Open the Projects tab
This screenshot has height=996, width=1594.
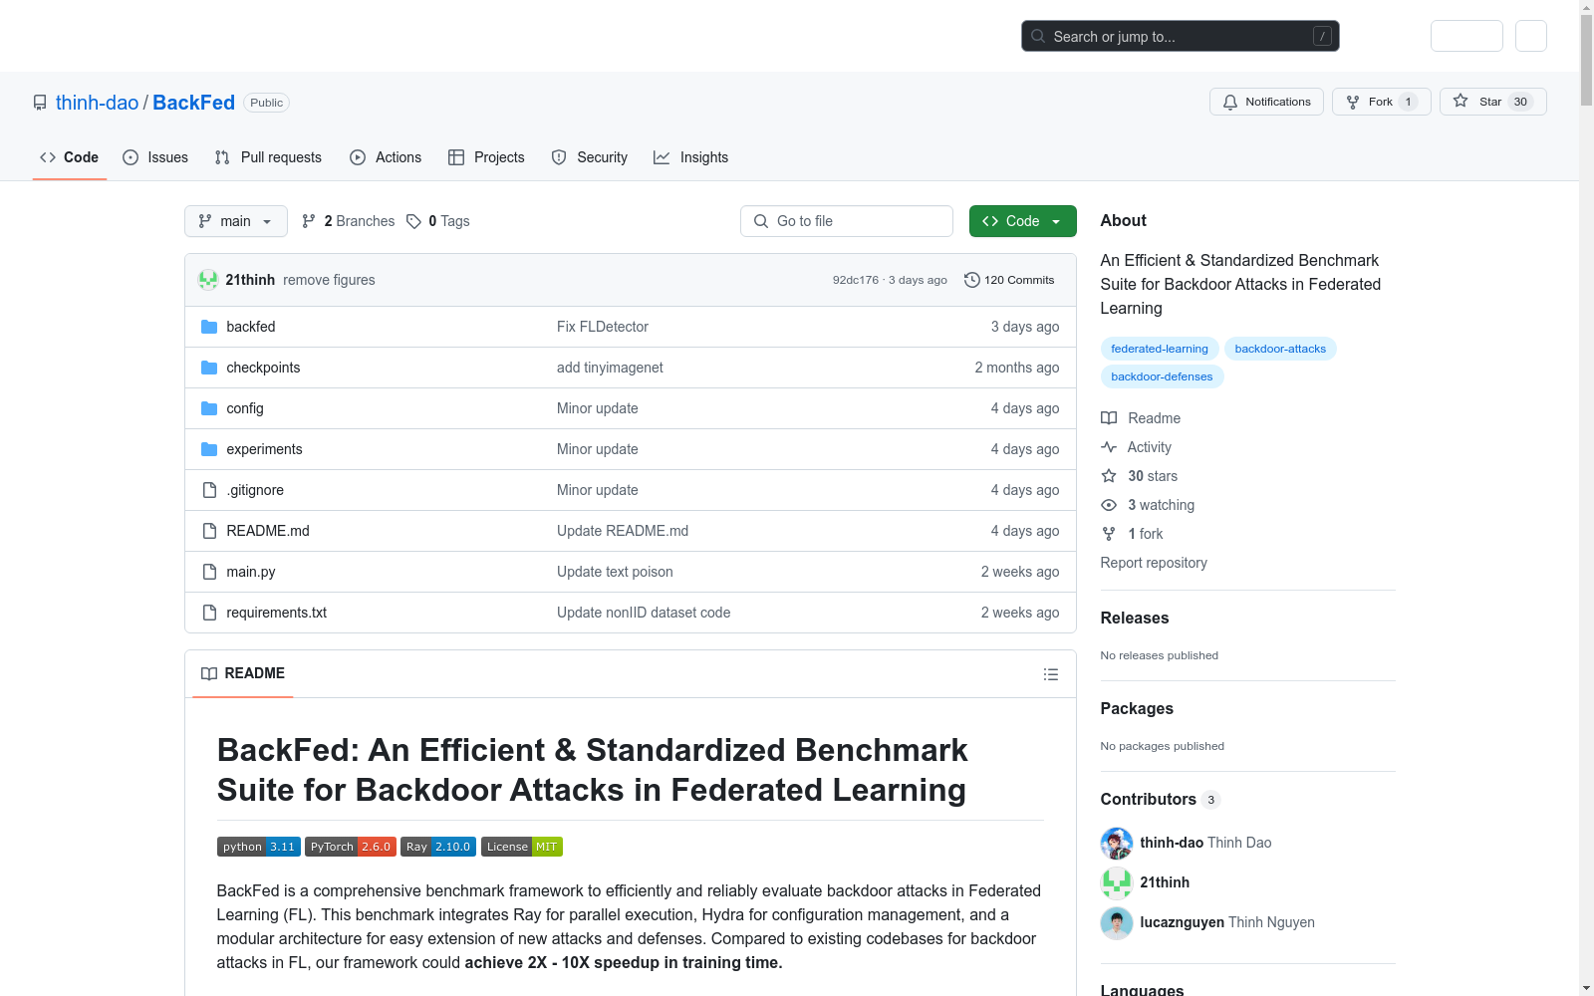click(x=486, y=157)
